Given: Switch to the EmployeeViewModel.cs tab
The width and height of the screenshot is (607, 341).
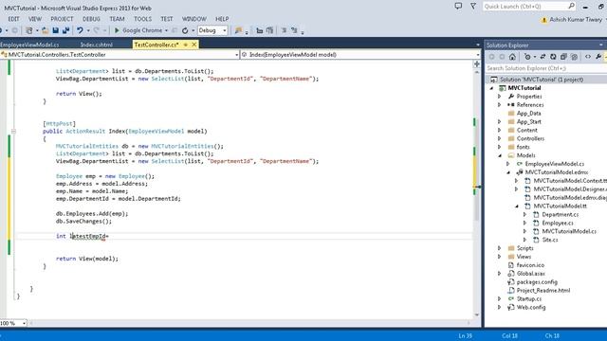Looking at the screenshot, I should pyautogui.click(x=29, y=45).
